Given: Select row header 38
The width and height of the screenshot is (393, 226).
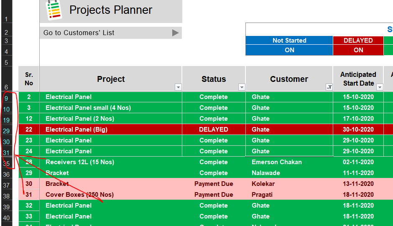Looking at the screenshot, I should click(6, 196).
